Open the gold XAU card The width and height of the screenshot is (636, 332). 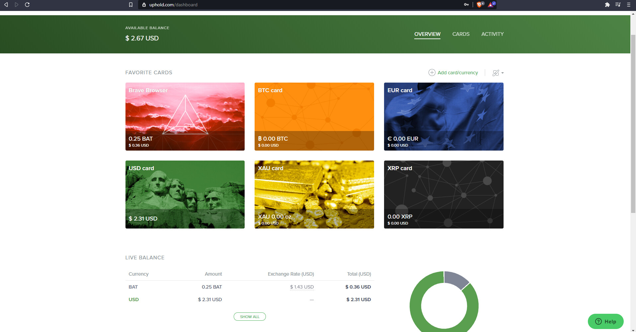point(314,194)
